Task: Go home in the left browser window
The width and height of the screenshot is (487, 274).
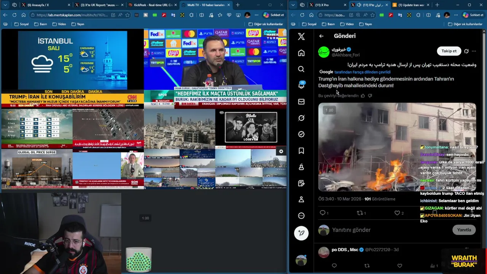Action: click(x=23, y=15)
